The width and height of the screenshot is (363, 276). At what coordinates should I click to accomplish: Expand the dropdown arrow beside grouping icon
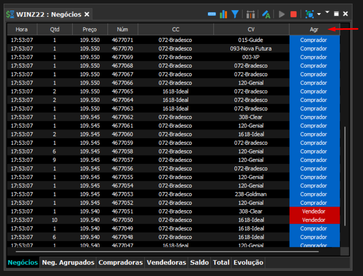319,15
